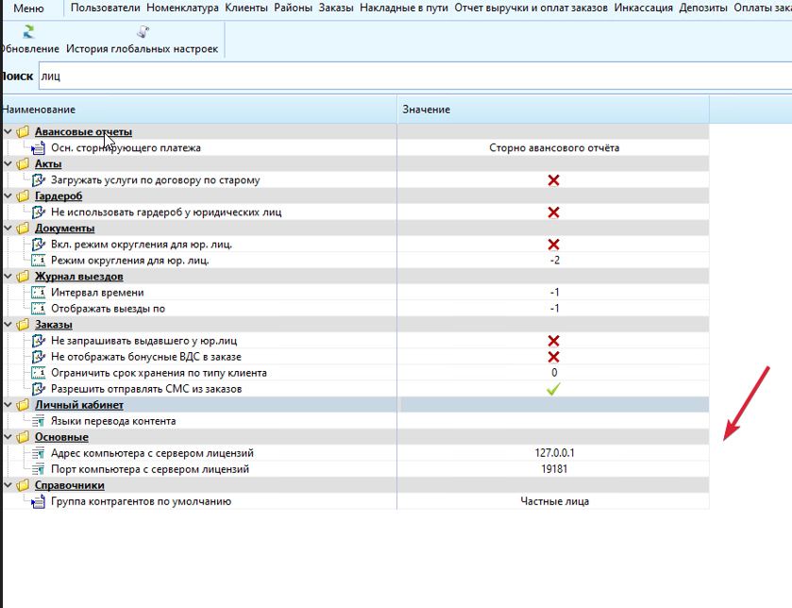Select the Порт компьютера value 19181 cell
The height and width of the screenshot is (608, 792).
point(553,469)
